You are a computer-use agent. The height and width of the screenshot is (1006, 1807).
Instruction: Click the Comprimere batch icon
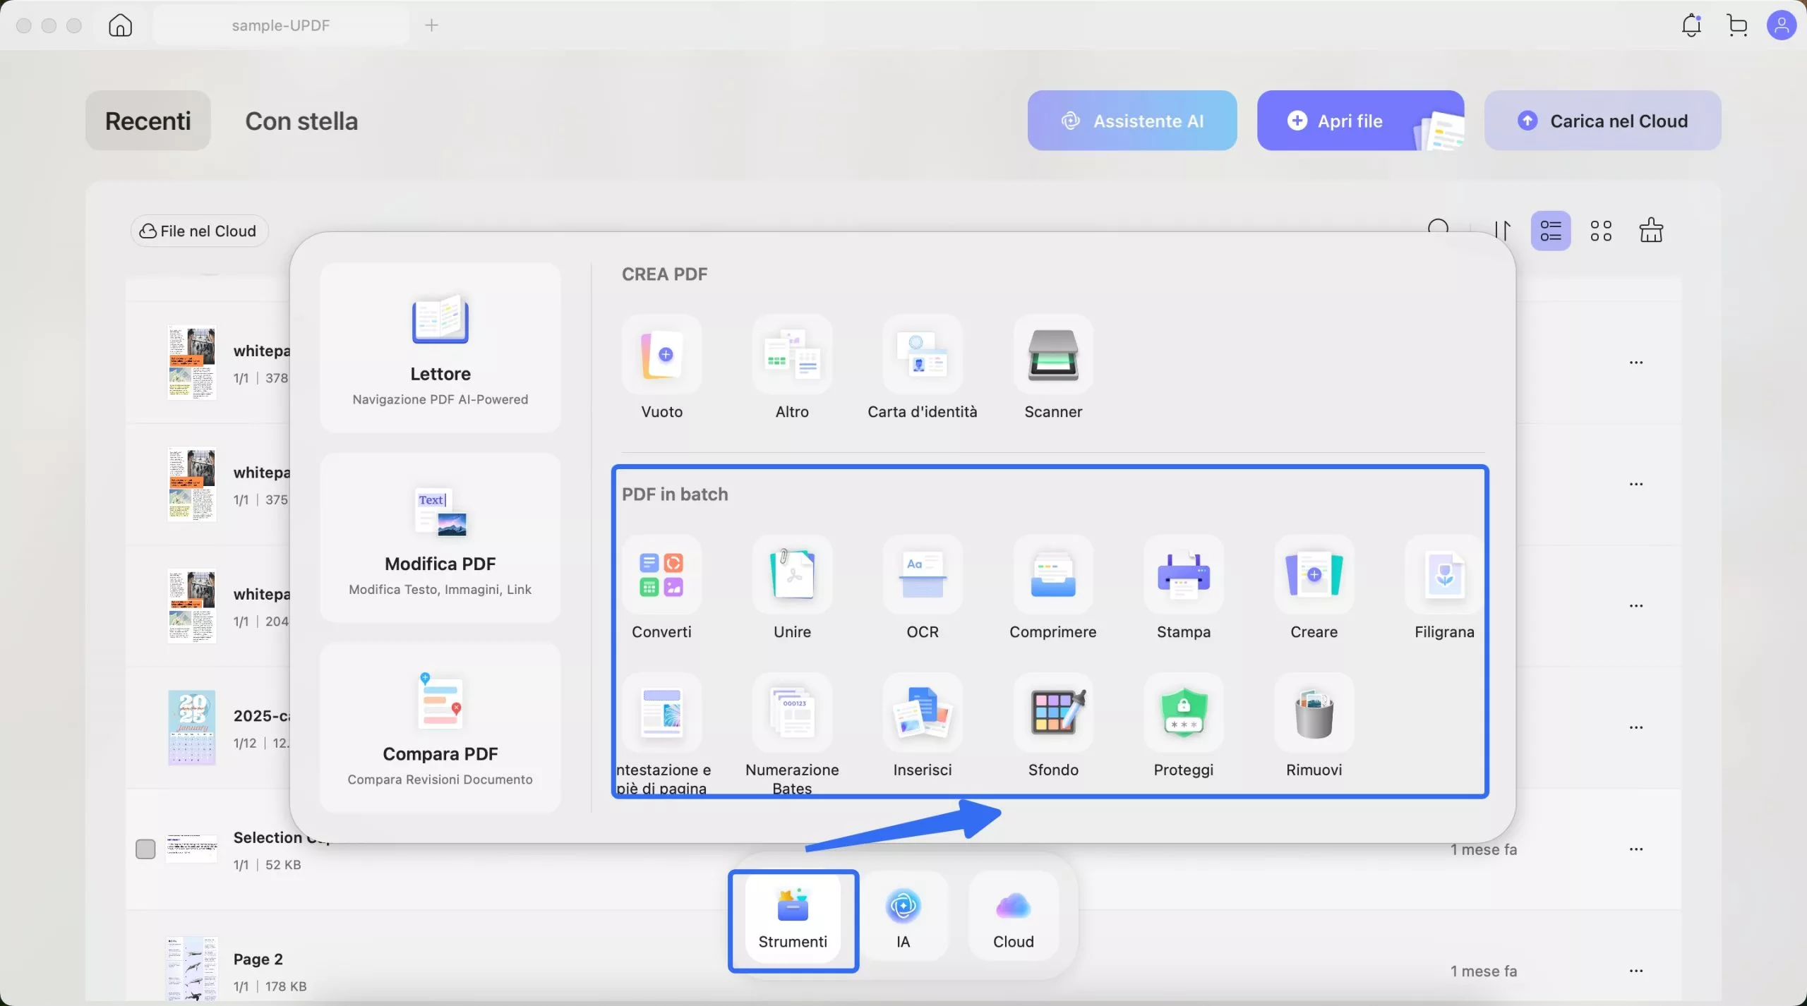tap(1052, 574)
